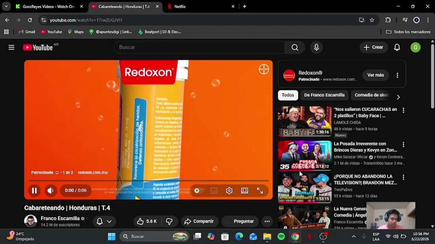Select the De Franco Escamilla chip
Viewport: 435px width, 244px height.
[324, 95]
